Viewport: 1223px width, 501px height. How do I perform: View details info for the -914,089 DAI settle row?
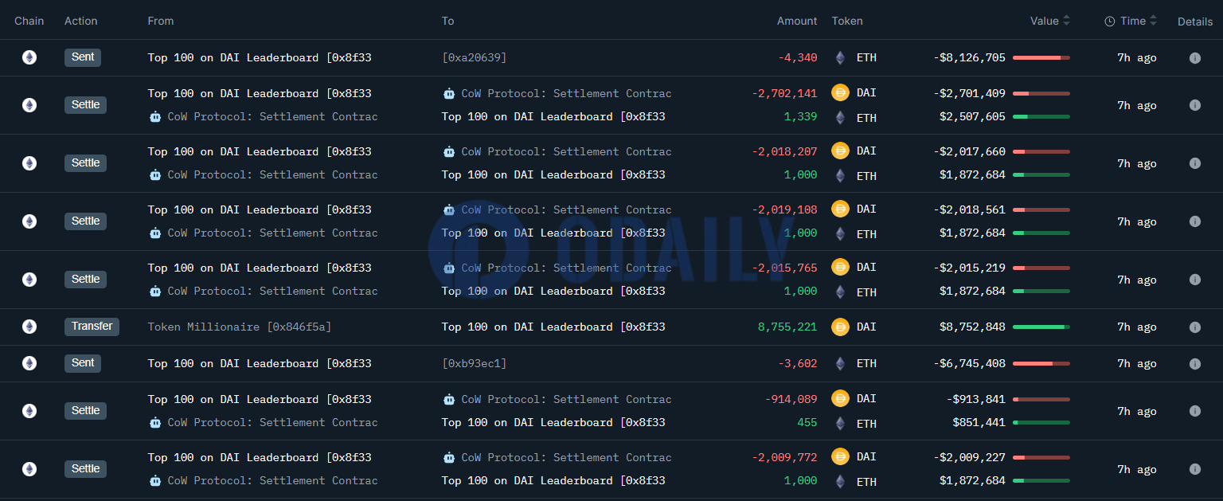point(1194,411)
